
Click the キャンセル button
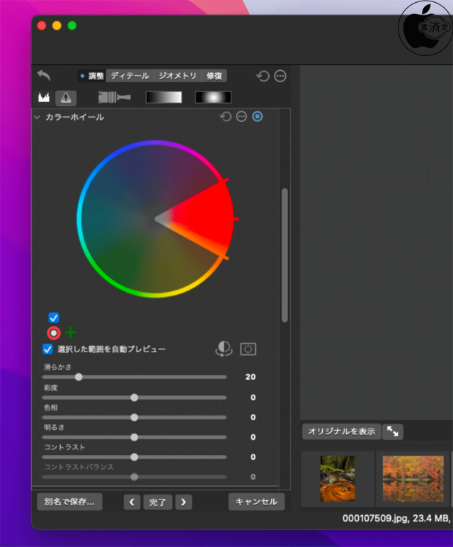tap(256, 502)
